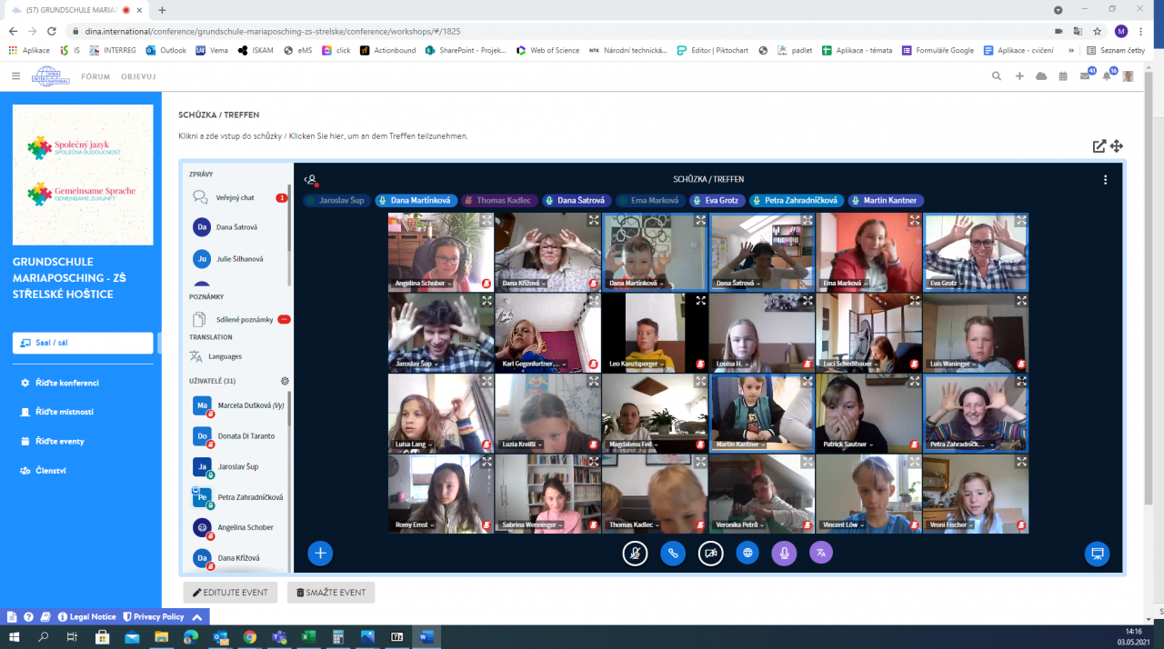Image resolution: width=1164 pixels, height=649 pixels.
Task: Hide the user list panel toggle
Action: click(x=311, y=180)
